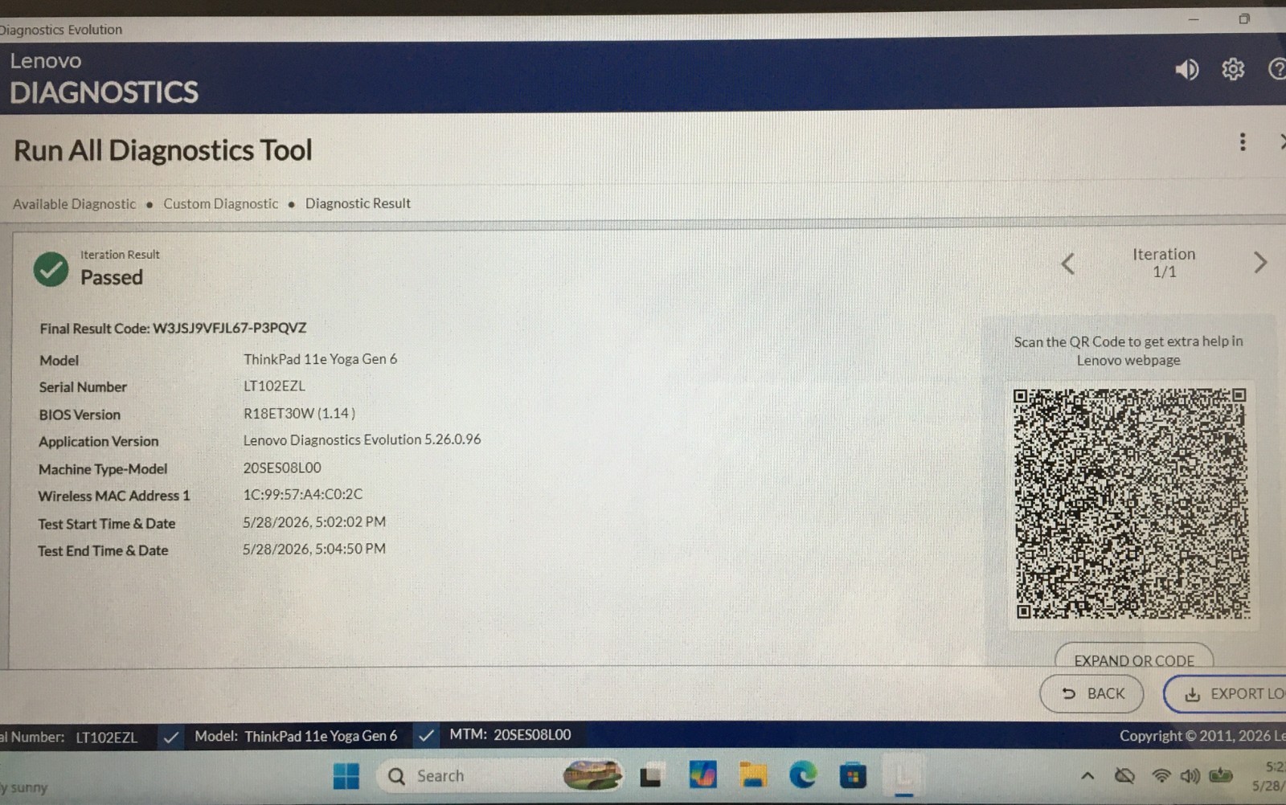Image resolution: width=1286 pixels, height=805 pixels.
Task: Click BIOS version value R18ET30W (1.14)
Action: (299, 413)
